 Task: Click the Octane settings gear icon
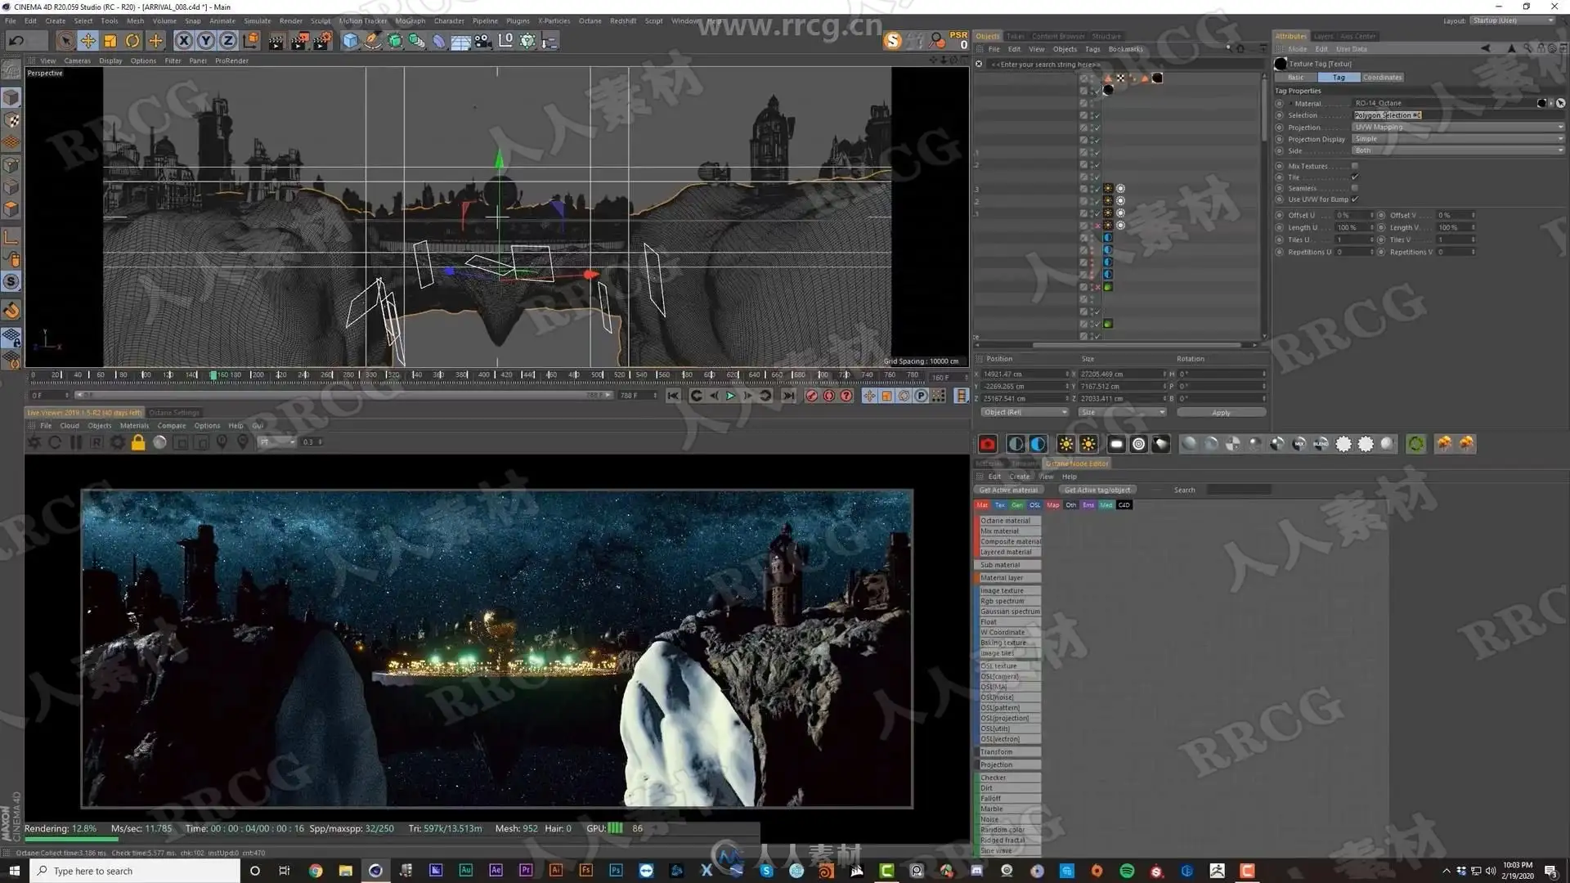point(117,442)
